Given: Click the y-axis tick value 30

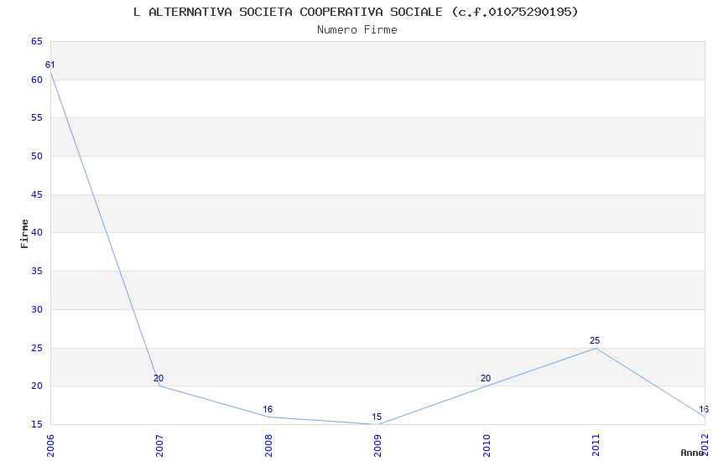Looking at the screenshot, I should tap(37, 309).
